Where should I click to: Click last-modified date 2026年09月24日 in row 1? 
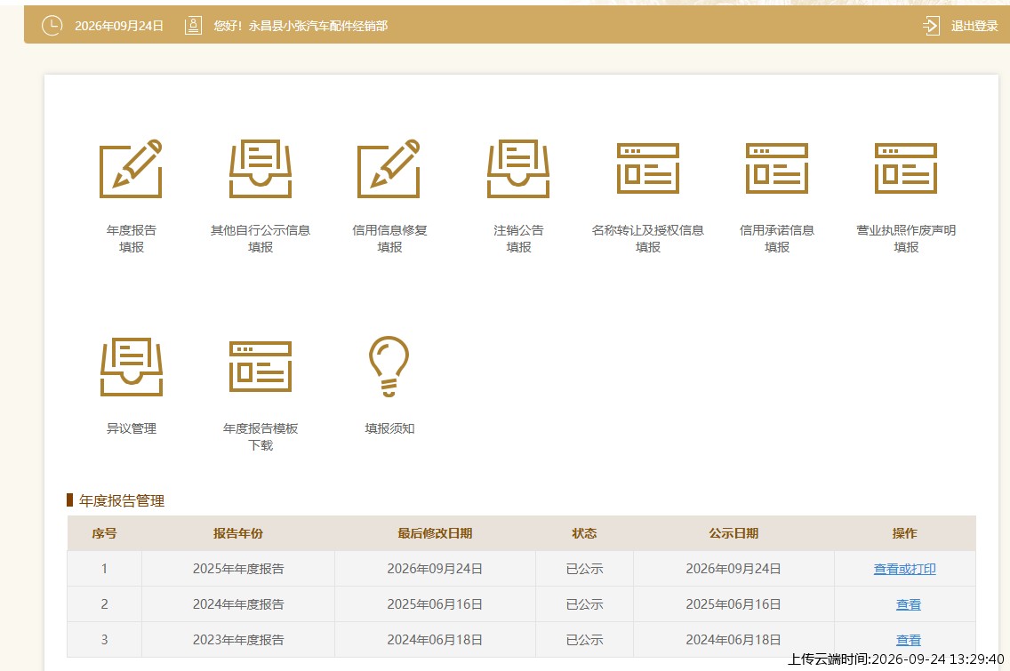pyautogui.click(x=435, y=569)
